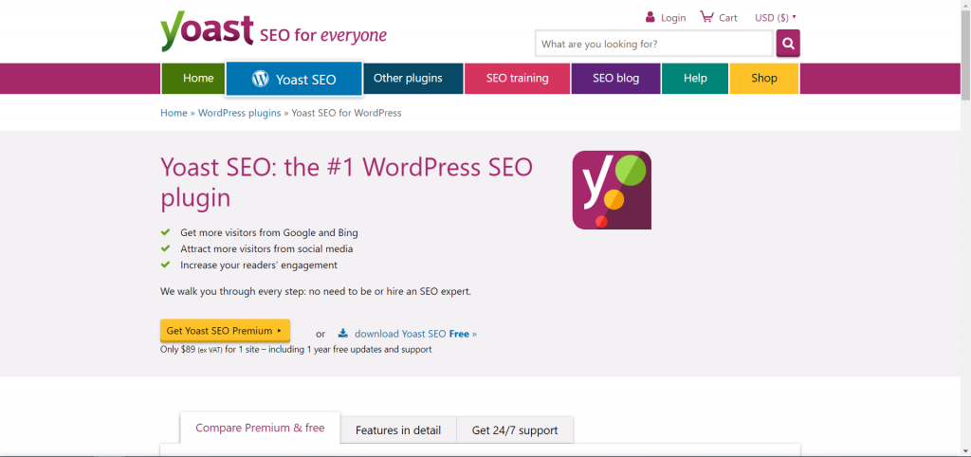Click Get Yoast SEO Premium button

(225, 331)
